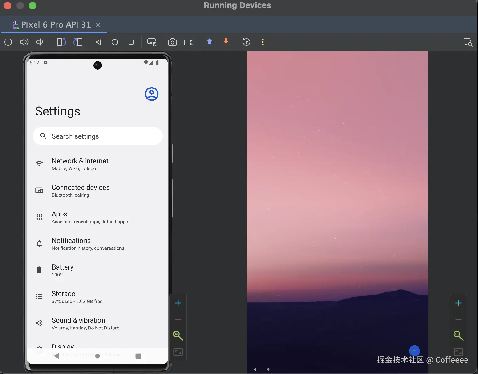
Task: Zoom out with the minus beside the pink wallpaper display
Action: pos(459,319)
